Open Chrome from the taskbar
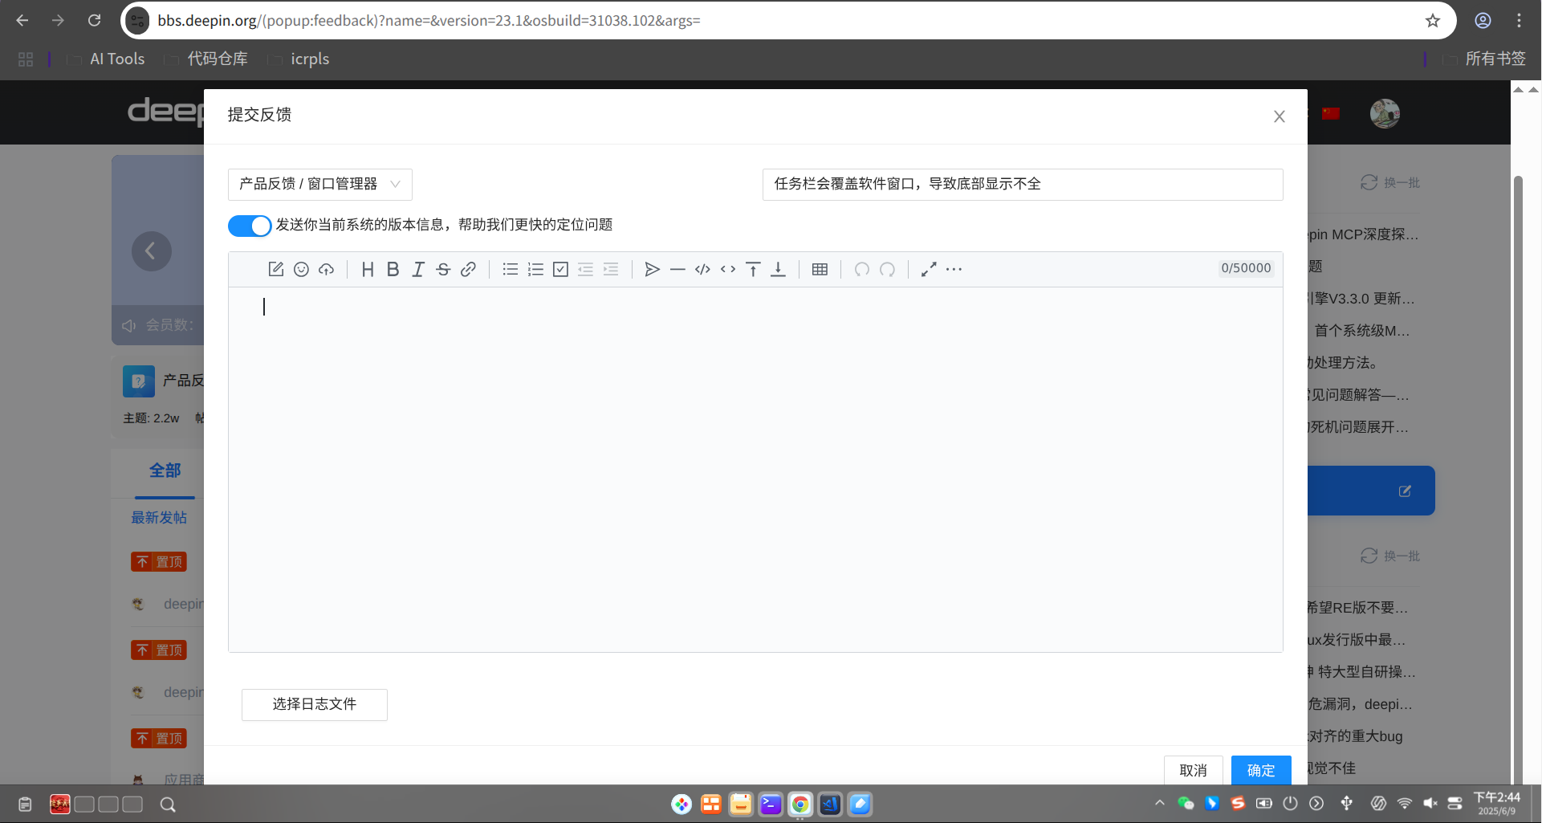The height and width of the screenshot is (823, 1542). click(800, 805)
